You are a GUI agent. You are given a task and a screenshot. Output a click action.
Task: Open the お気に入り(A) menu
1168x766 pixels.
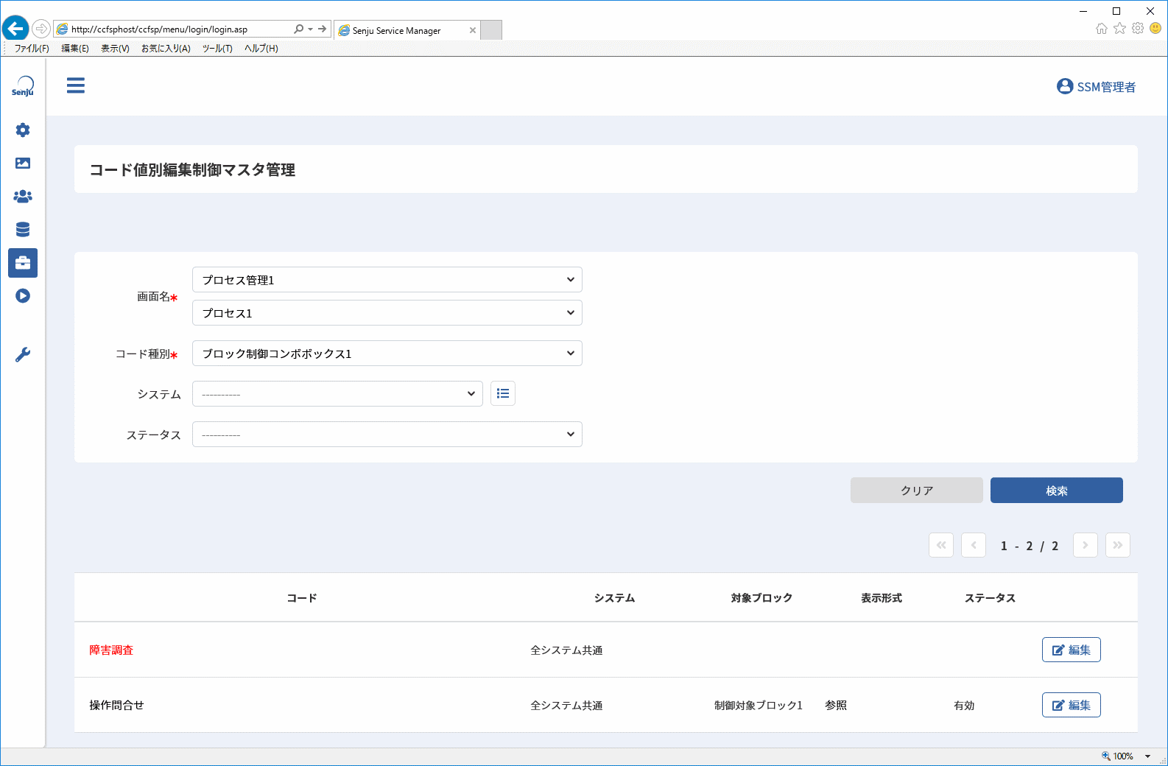click(166, 49)
